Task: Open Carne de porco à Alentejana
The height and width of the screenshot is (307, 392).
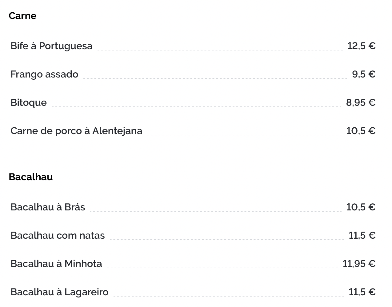Action: (76, 131)
